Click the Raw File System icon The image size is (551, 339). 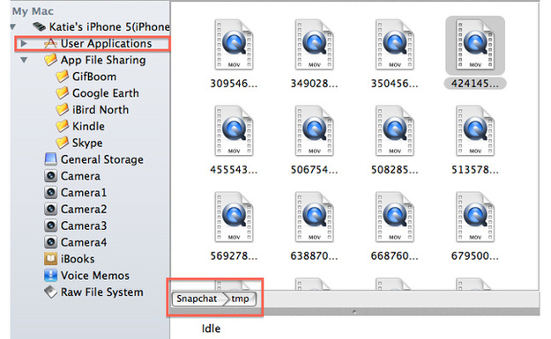[x=50, y=291]
